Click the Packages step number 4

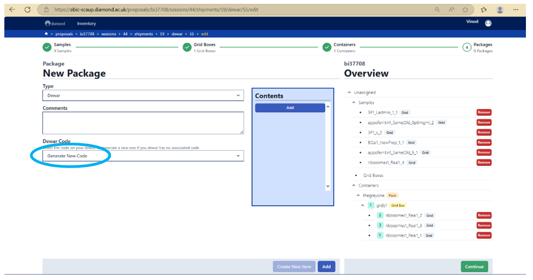[x=467, y=47]
